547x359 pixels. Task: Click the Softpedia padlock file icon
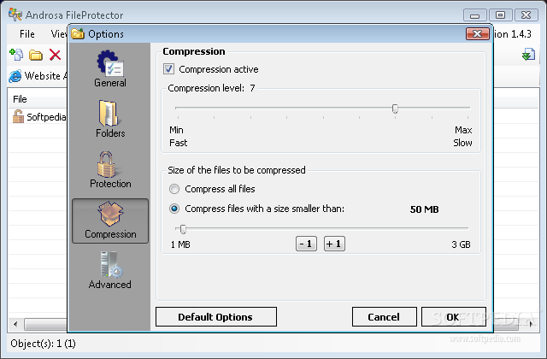click(x=18, y=116)
